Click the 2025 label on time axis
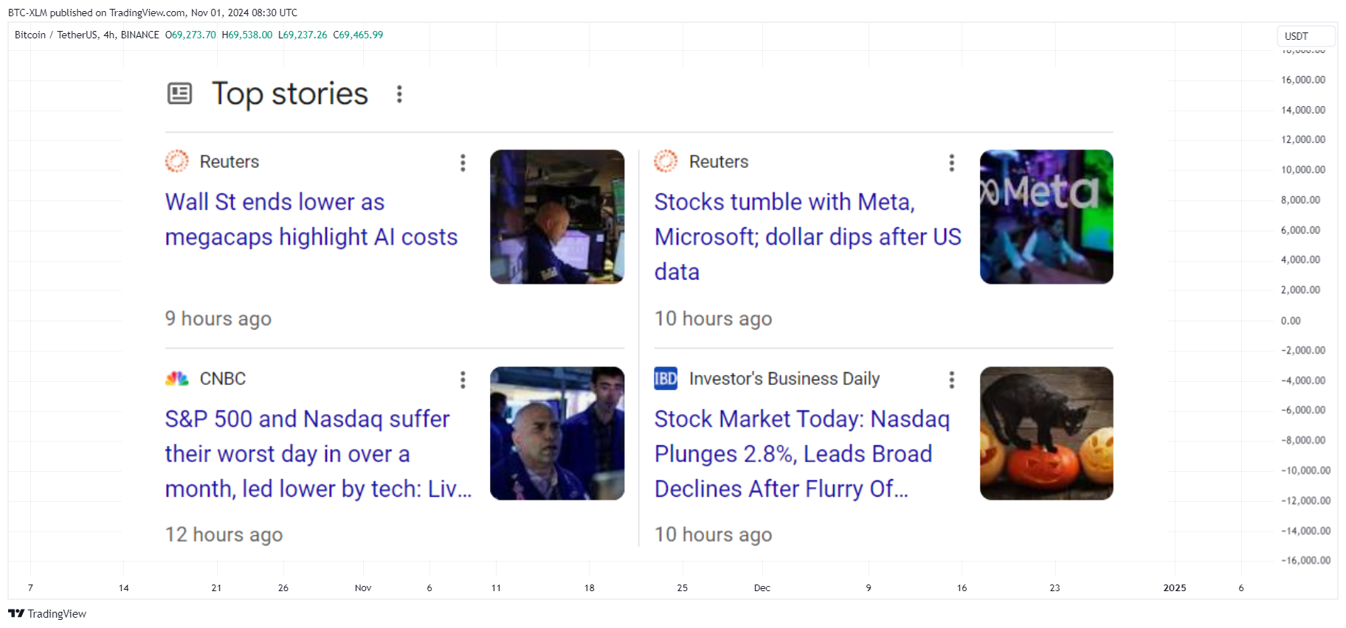 pos(1174,587)
